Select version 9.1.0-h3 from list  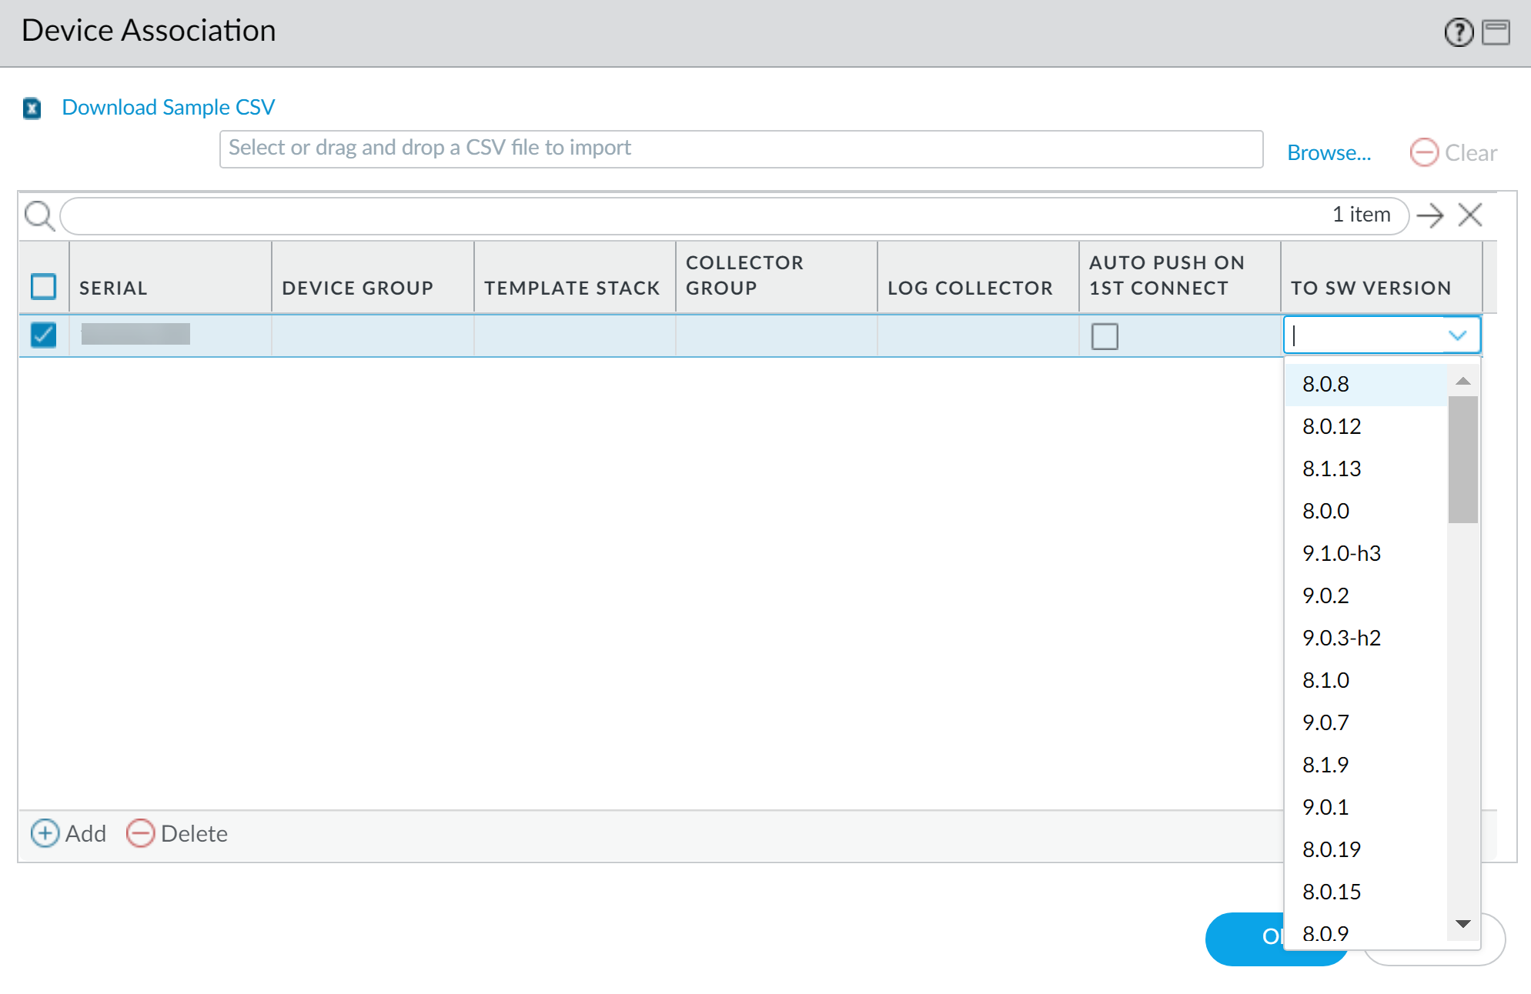coord(1341,553)
